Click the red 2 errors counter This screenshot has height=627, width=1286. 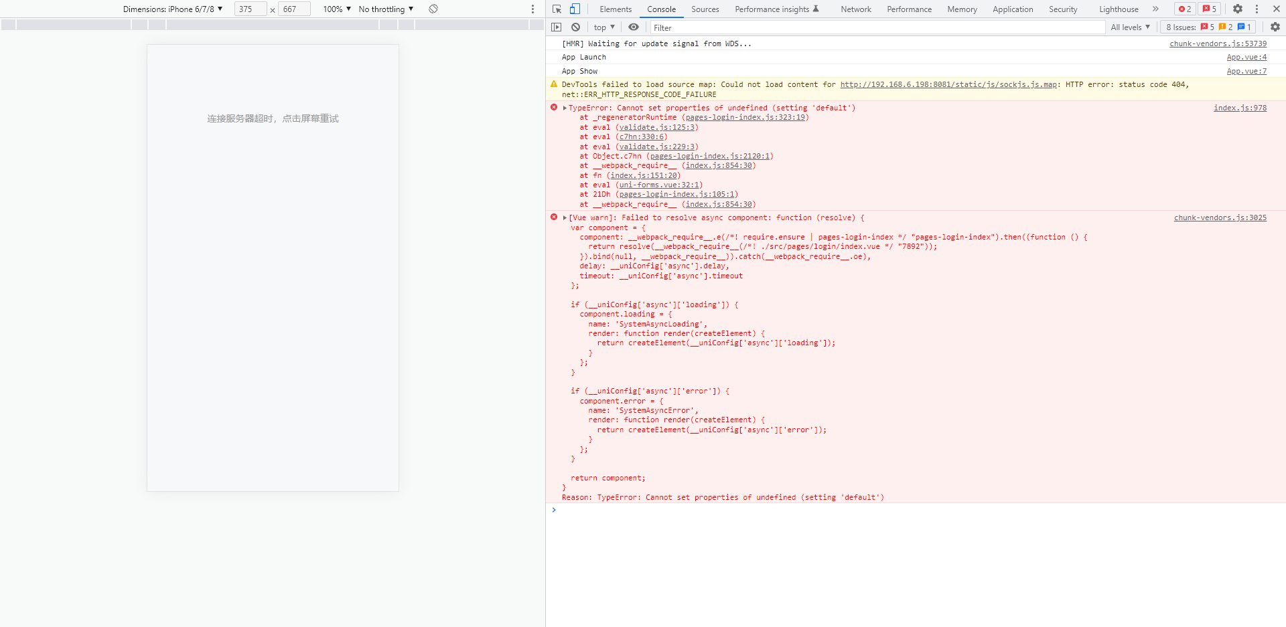(x=1185, y=9)
